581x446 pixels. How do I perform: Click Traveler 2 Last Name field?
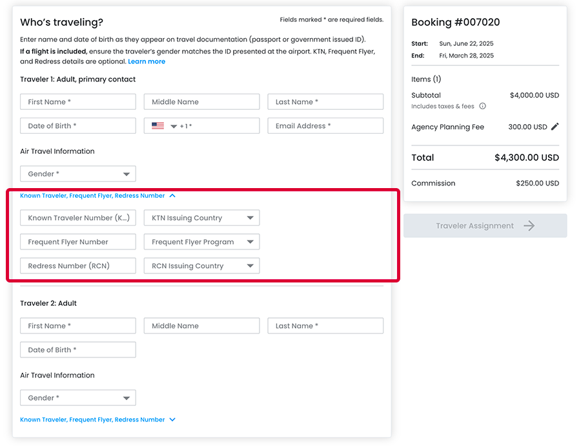tap(325, 326)
